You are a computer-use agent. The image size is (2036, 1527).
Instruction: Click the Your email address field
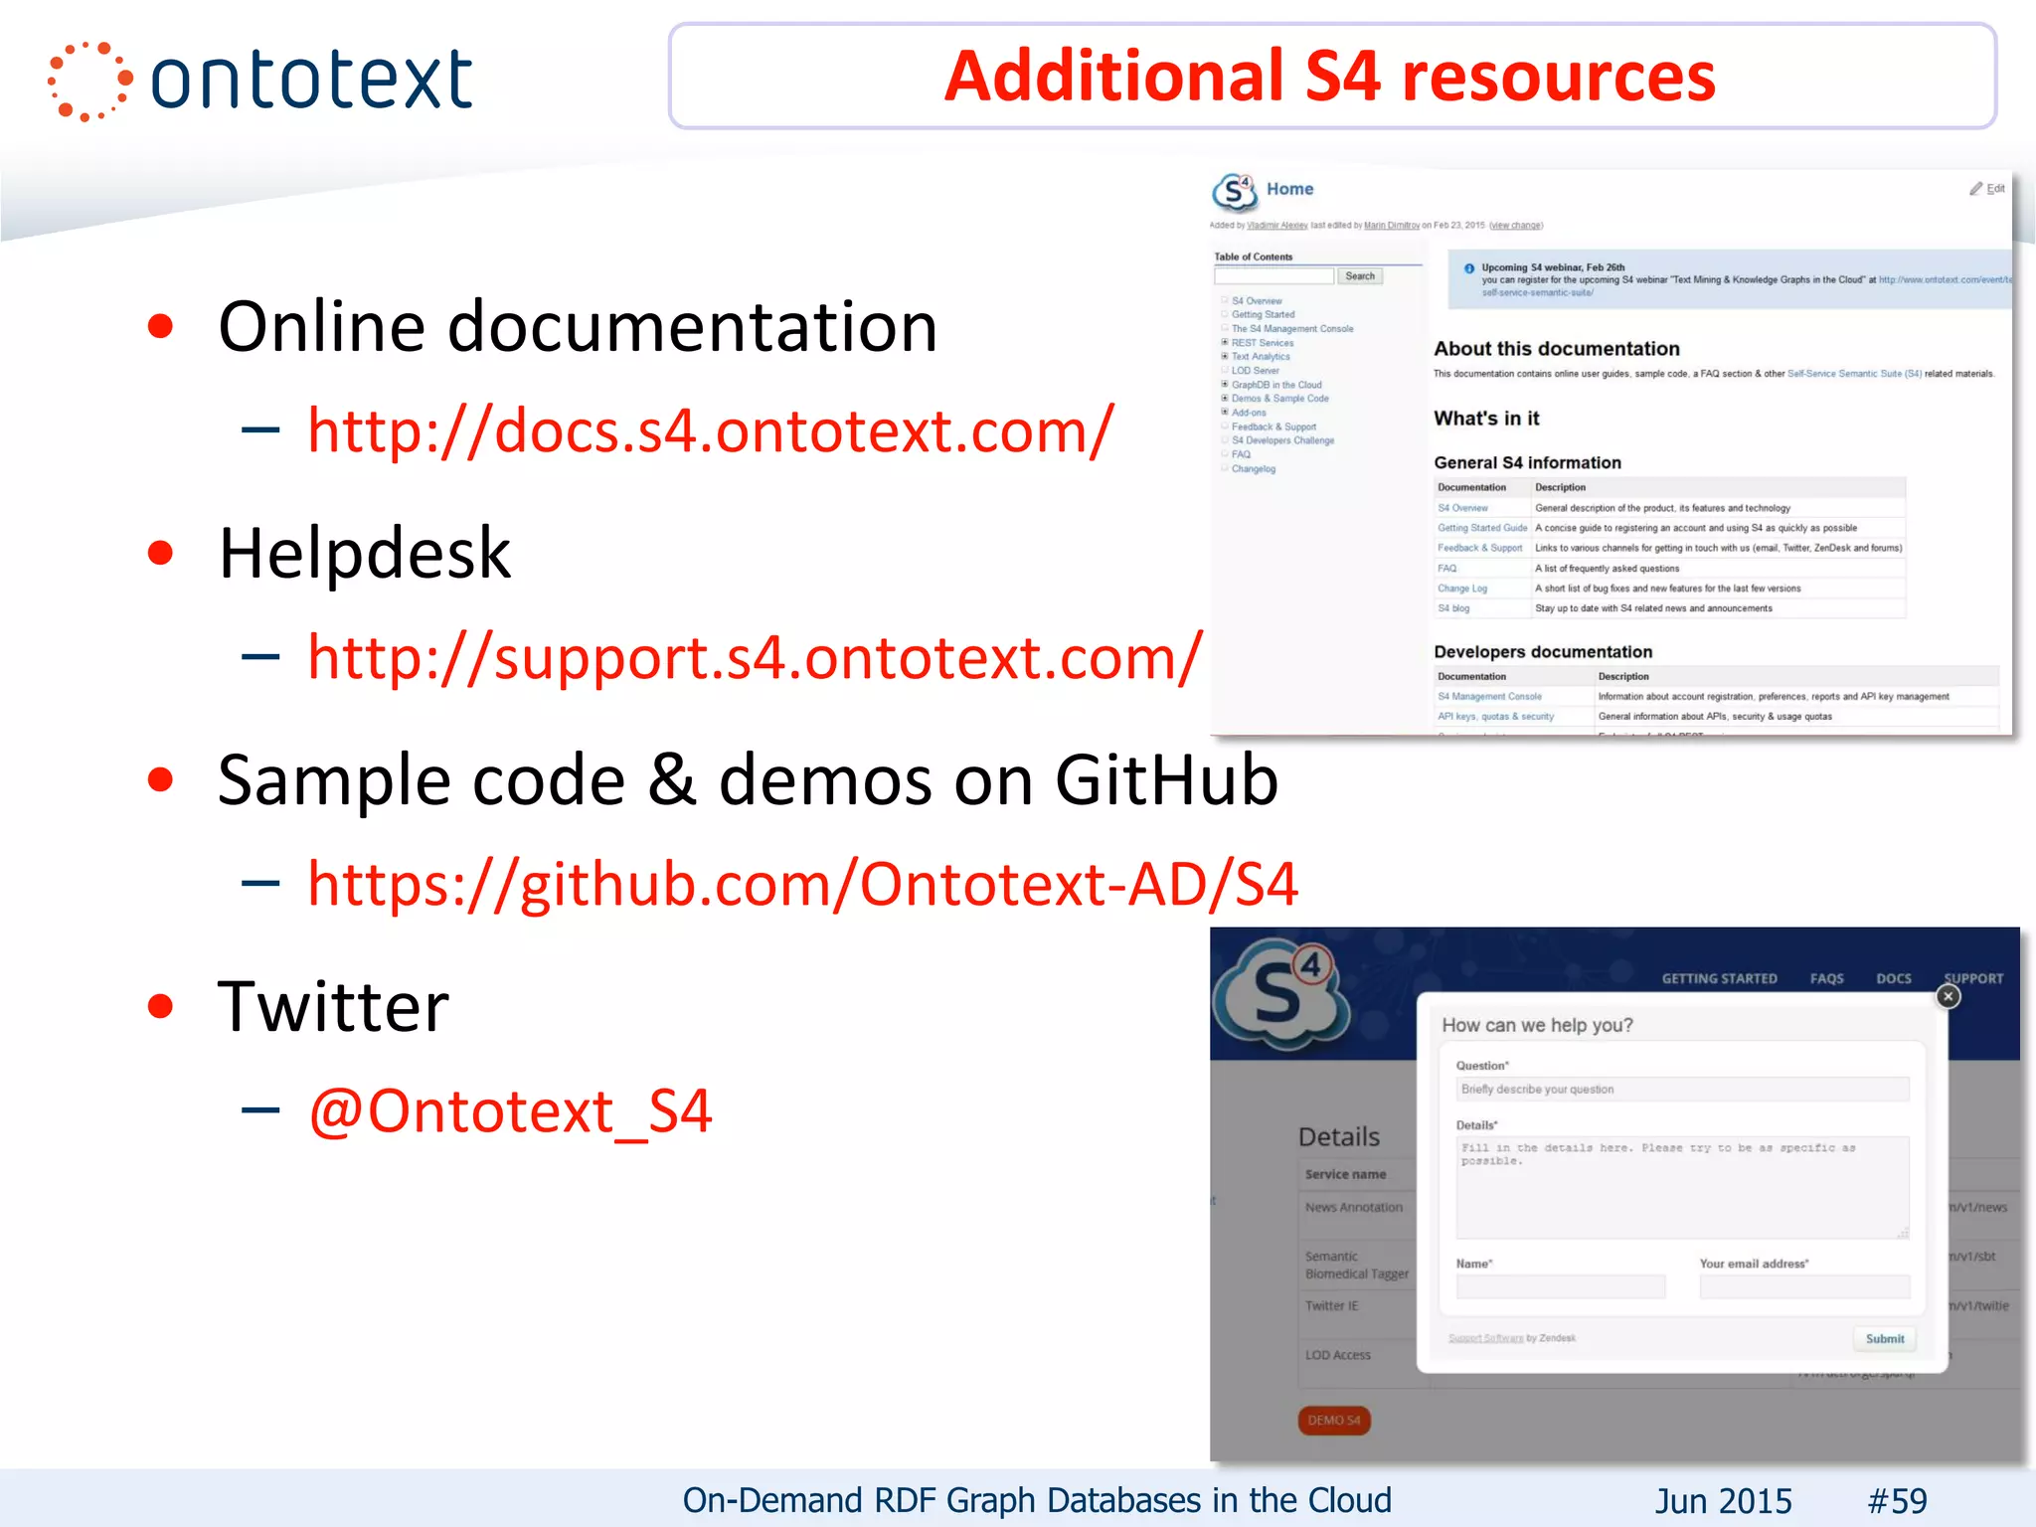tap(1804, 1287)
